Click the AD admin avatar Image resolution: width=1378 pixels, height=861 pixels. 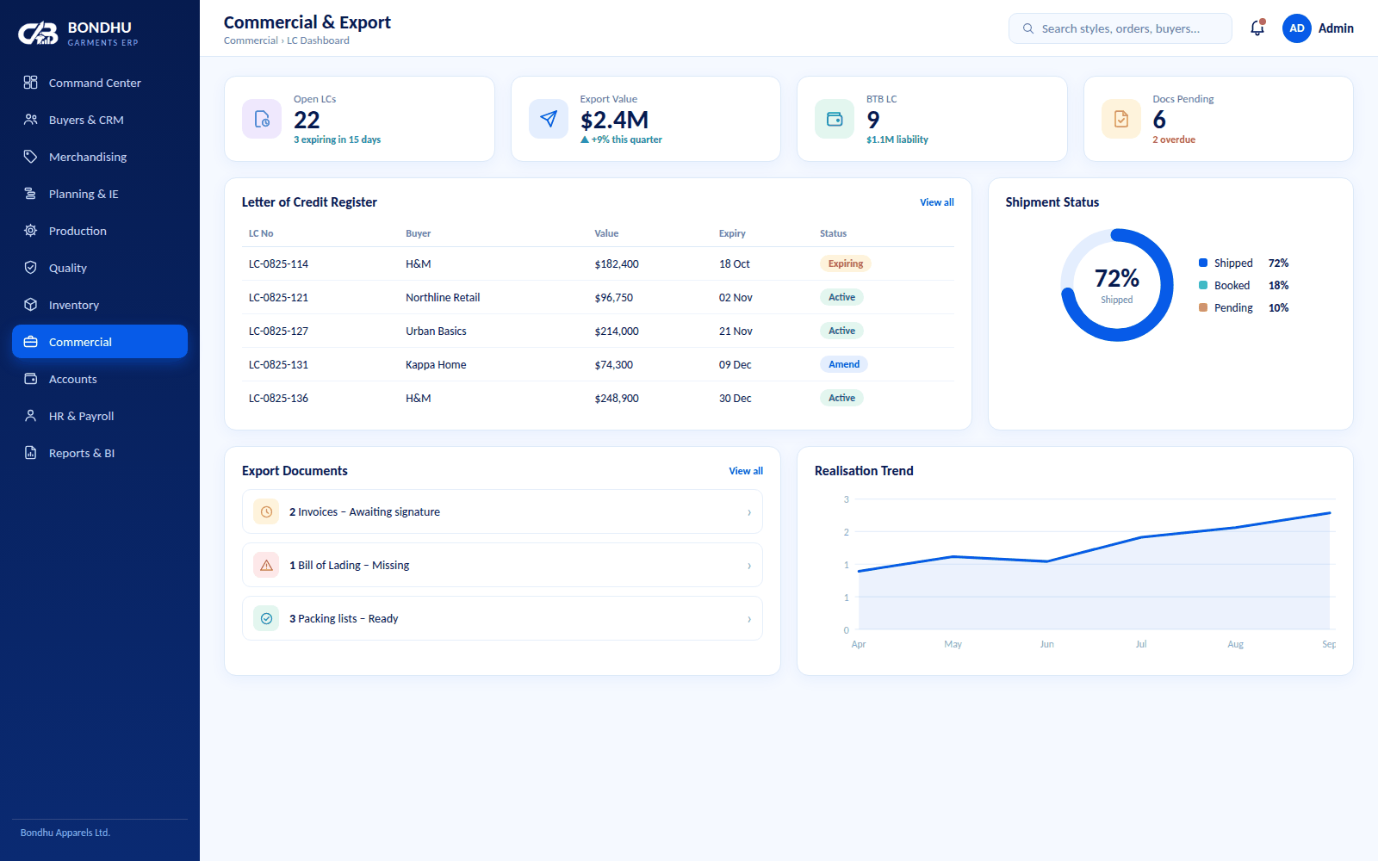tap(1296, 28)
